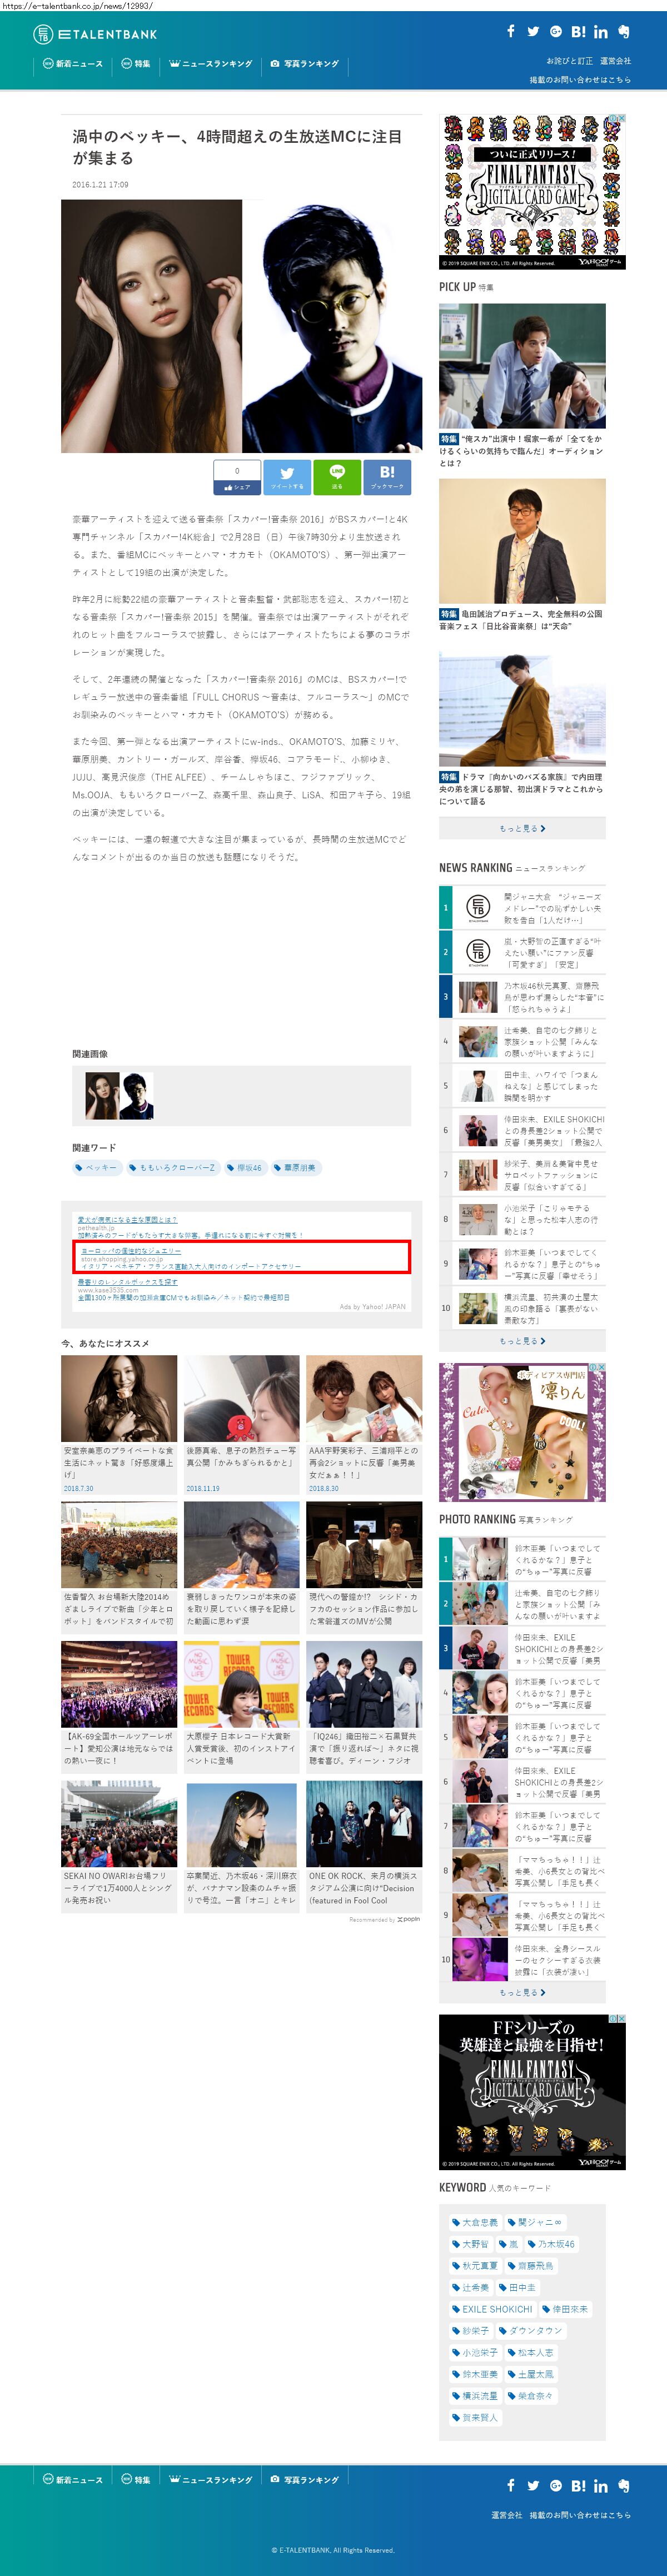The width and height of the screenshot is (667, 2576).
Task: Open the 向かいのバズる家族 内田理央 PICK UP feature
Action: [x=522, y=730]
